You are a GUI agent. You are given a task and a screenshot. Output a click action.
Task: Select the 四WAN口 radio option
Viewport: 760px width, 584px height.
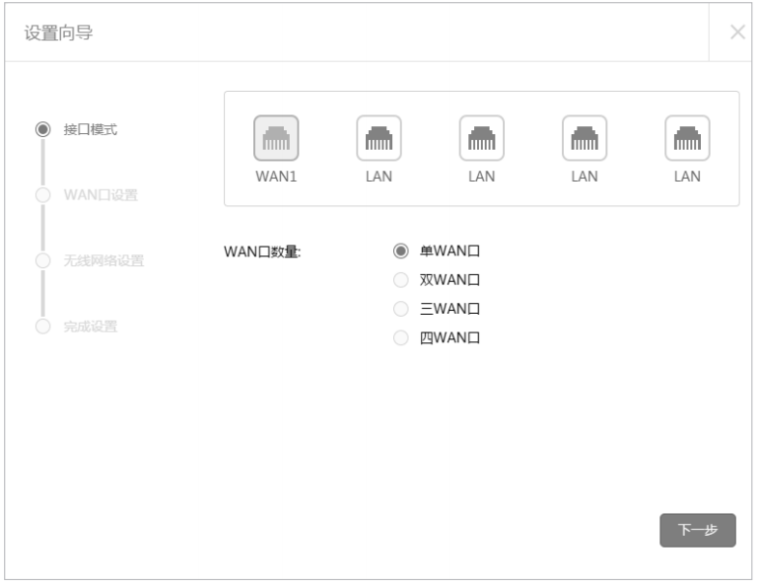point(401,337)
